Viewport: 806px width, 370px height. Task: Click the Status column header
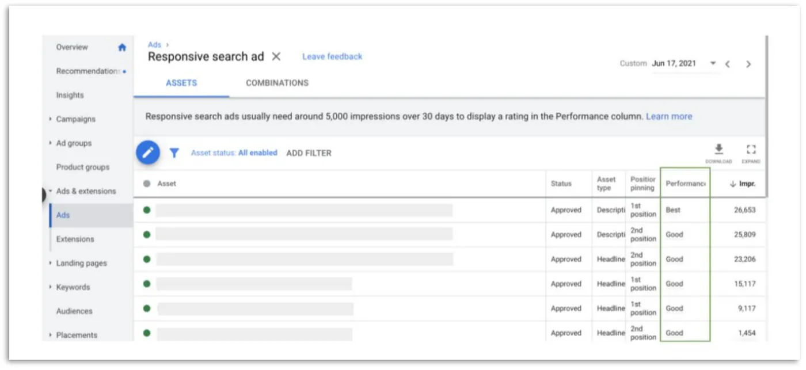(561, 184)
